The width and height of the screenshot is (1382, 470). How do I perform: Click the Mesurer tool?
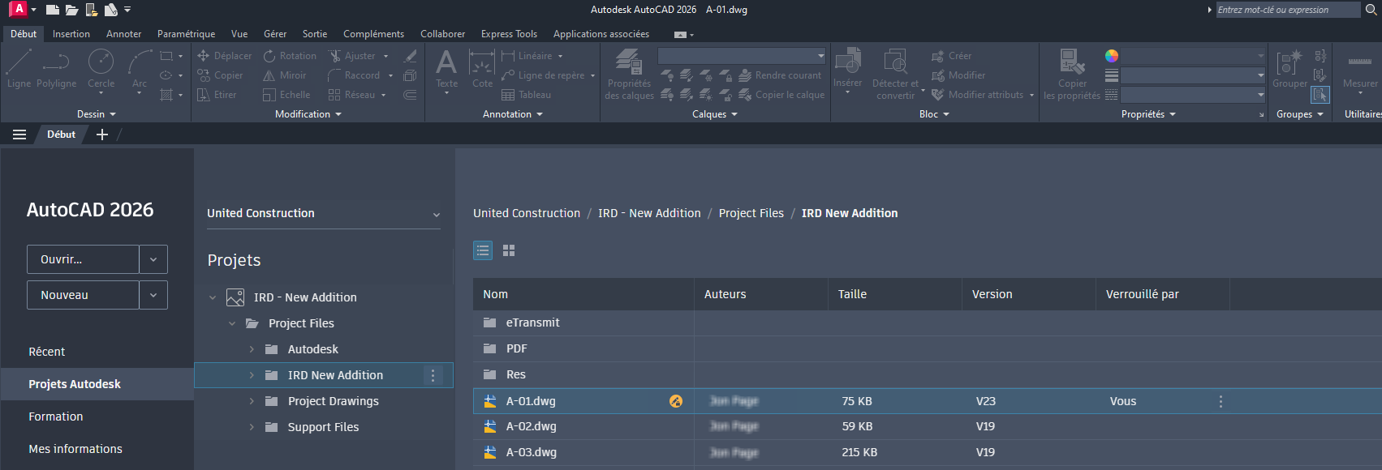pyautogui.click(x=1360, y=71)
